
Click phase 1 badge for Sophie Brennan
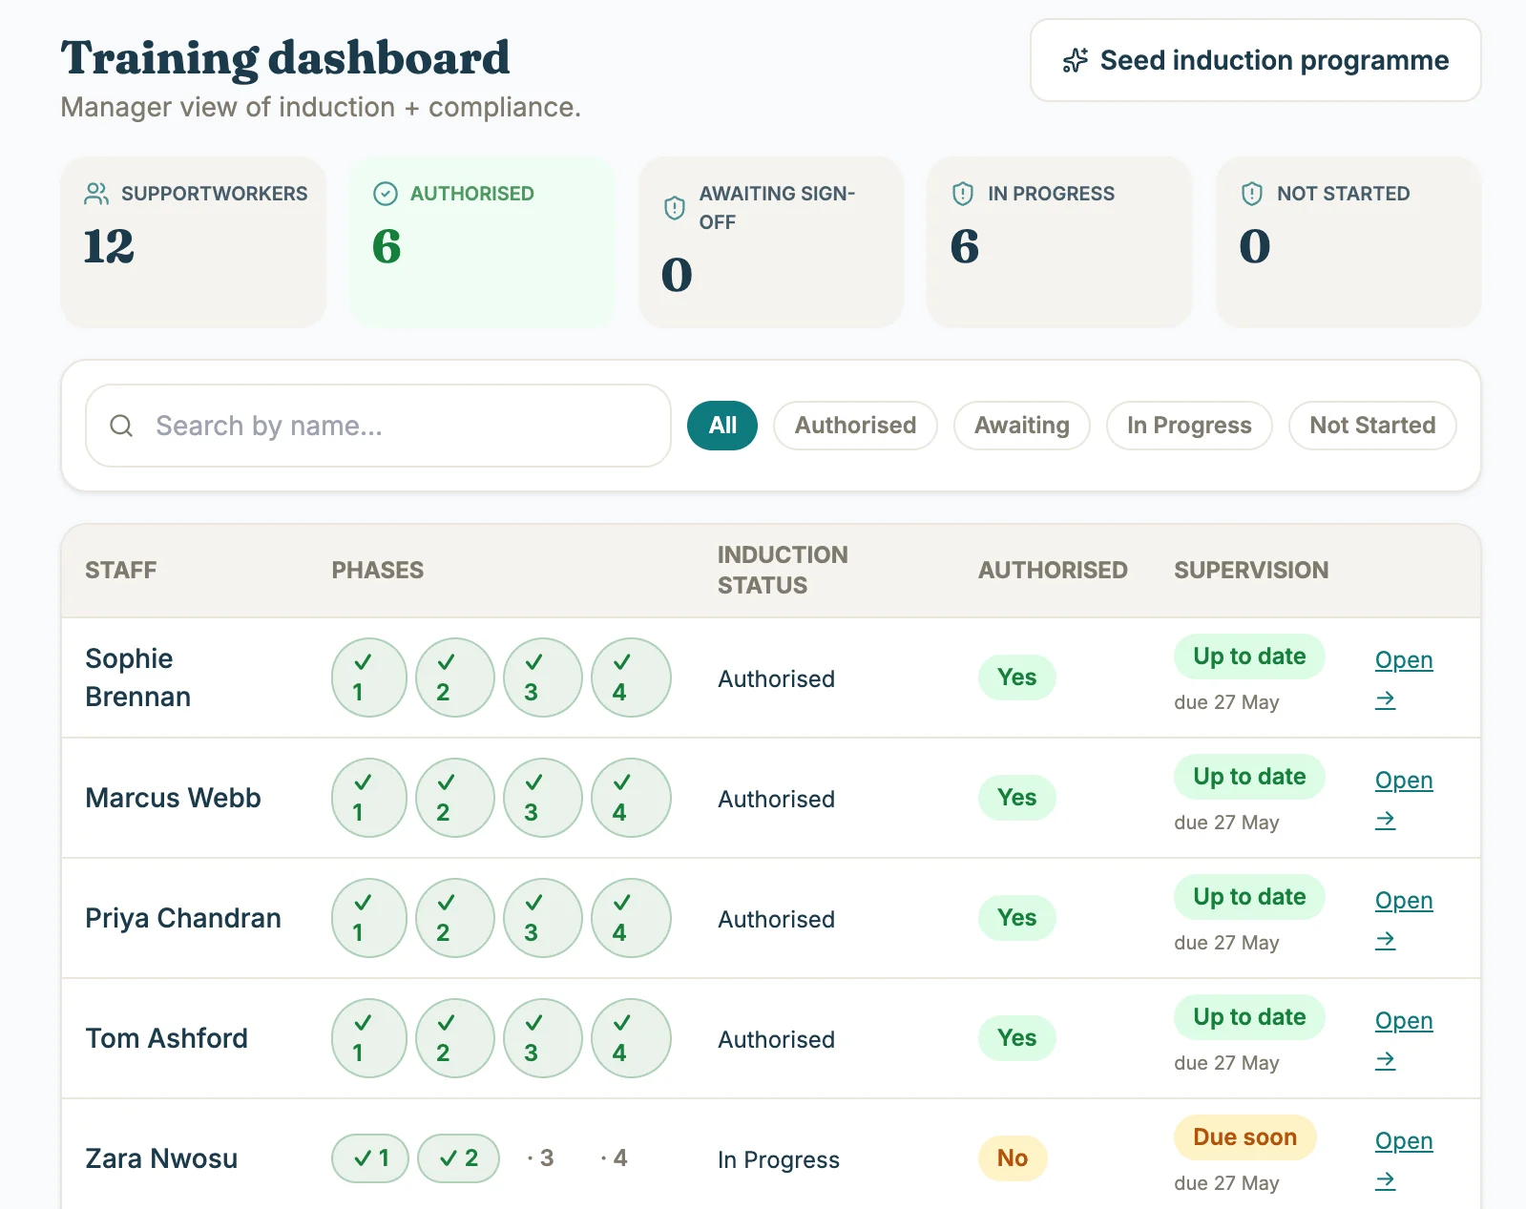click(369, 677)
